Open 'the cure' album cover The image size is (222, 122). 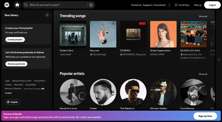point(103,34)
